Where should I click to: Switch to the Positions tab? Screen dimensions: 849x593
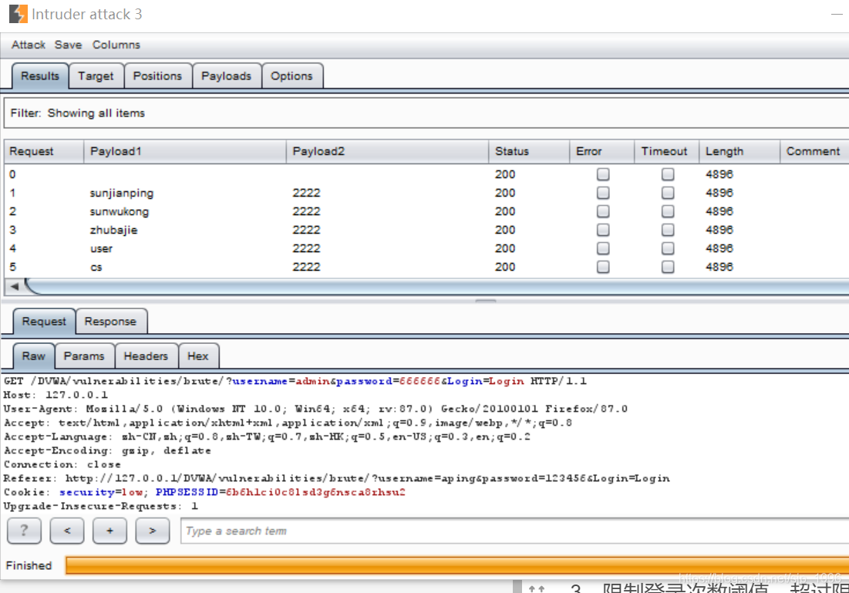(x=157, y=76)
